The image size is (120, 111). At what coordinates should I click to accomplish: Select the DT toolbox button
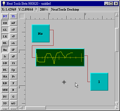(x=5, y=16)
